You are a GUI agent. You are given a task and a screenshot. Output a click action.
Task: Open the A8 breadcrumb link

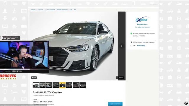pos(75,10)
